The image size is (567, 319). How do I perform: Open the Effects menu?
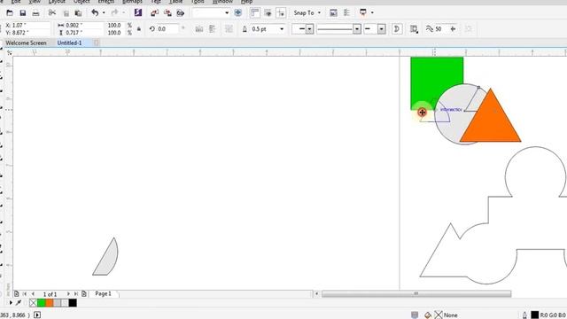tap(106, 2)
